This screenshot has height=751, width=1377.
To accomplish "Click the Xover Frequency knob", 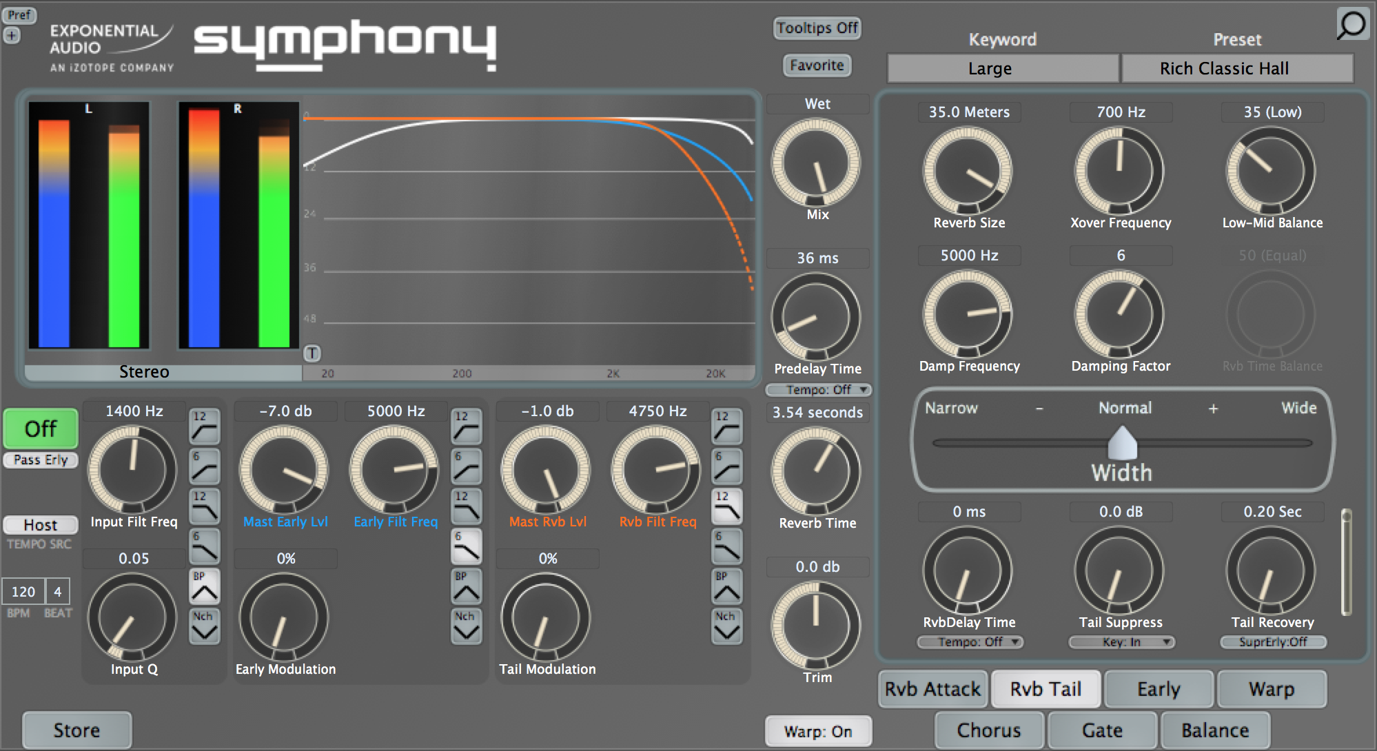I will (x=1119, y=171).
